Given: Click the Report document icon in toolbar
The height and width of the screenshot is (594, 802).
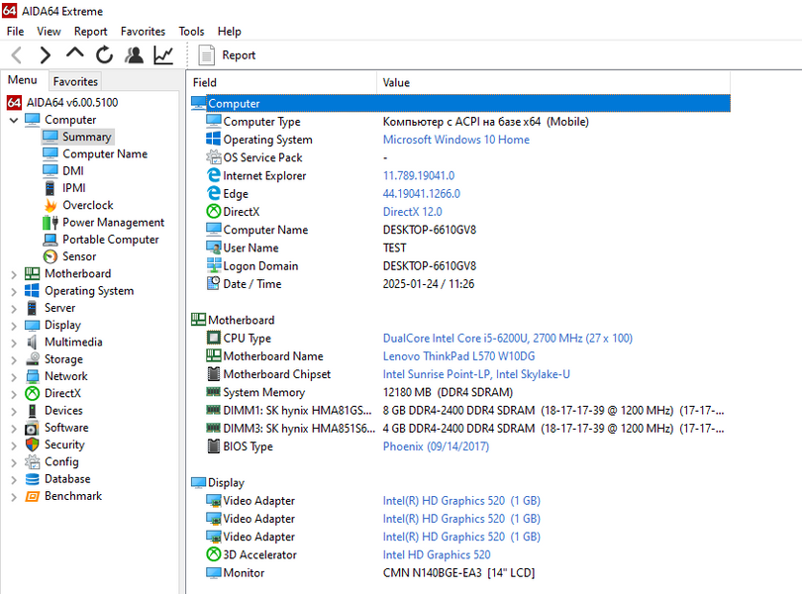Looking at the screenshot, I should click(x=206, y=55).
